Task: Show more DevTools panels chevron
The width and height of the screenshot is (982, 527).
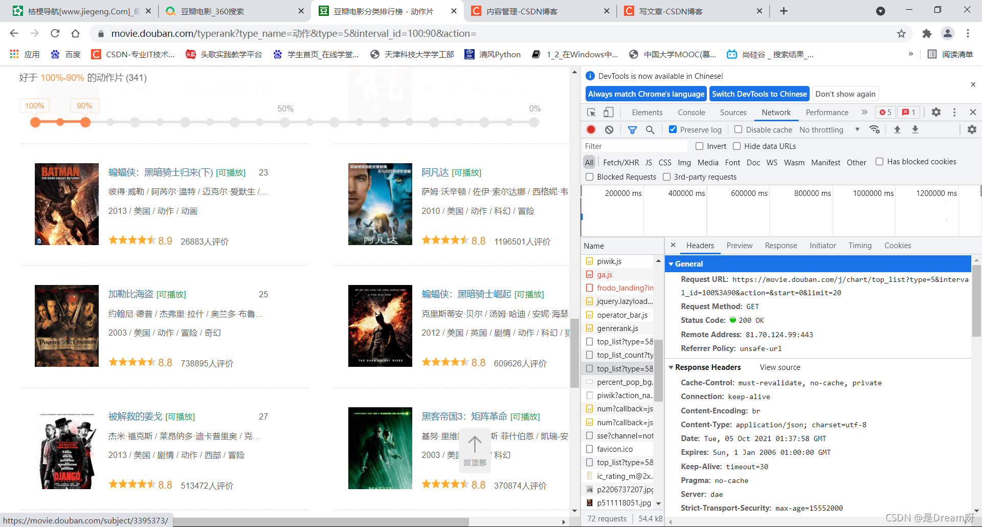Action: point(864,112)
